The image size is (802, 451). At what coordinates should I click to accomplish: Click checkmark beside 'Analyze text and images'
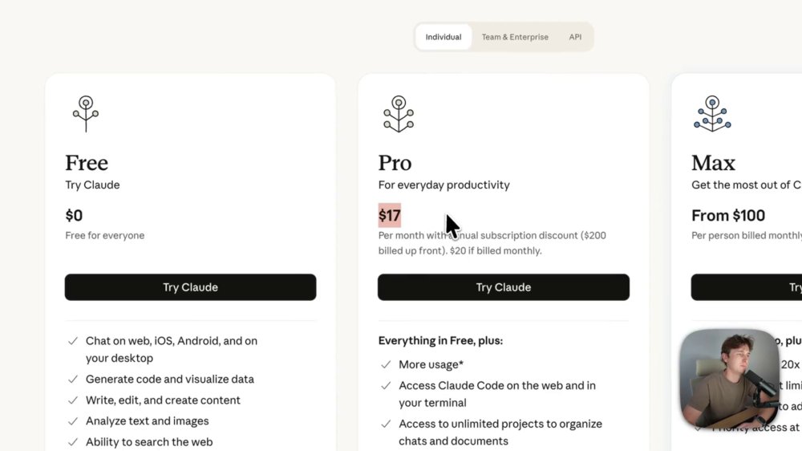click(x=73, y=421)
